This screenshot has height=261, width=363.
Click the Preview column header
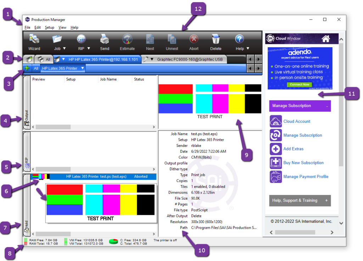(x=39, y=79)
